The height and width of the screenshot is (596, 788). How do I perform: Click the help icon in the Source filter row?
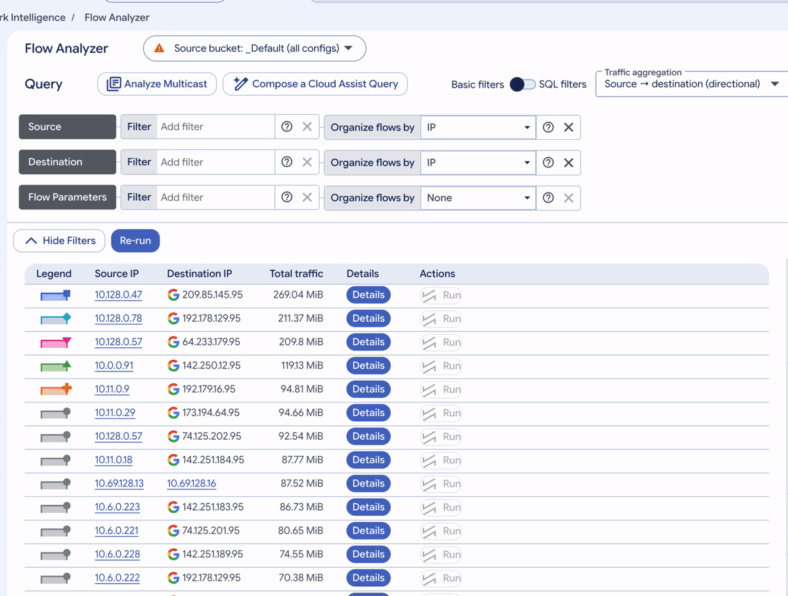287,127
